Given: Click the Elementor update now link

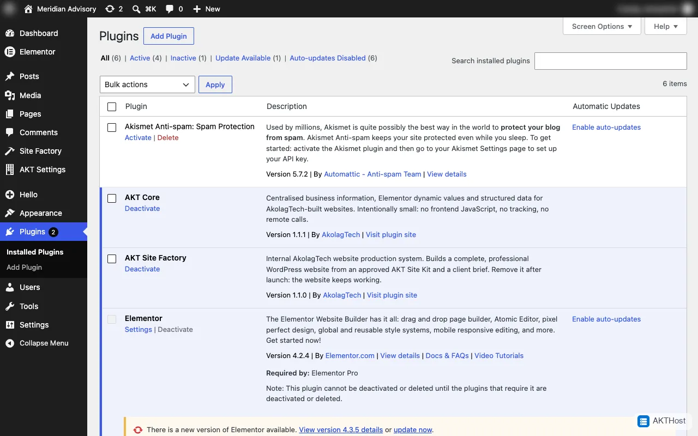Looking at the screenshot, I should [413, 429].
